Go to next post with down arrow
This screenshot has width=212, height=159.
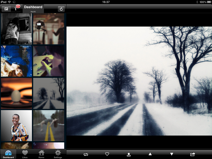(171, 154)
